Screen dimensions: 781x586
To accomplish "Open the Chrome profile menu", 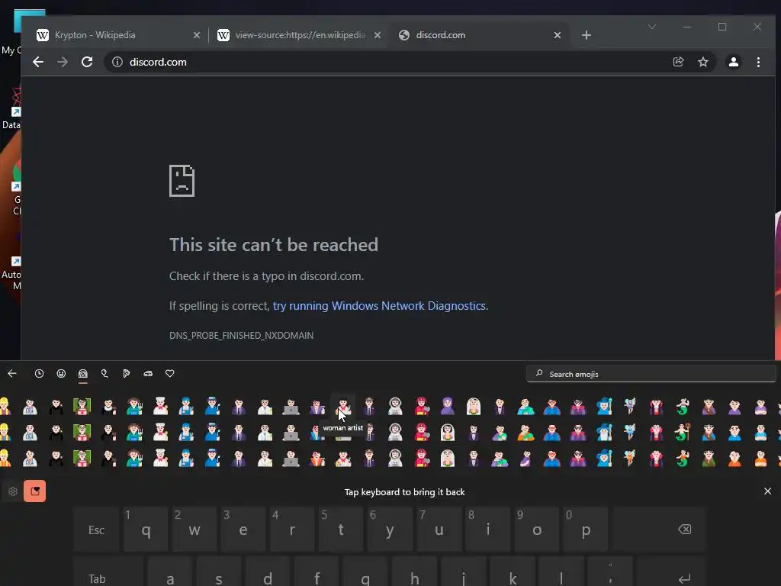I will (x=733, y=62).
